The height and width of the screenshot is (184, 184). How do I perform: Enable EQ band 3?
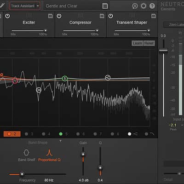point(26,134)
